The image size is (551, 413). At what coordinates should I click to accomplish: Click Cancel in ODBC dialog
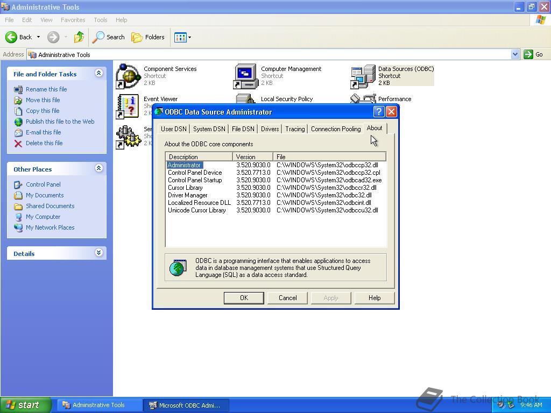(288, 298)
